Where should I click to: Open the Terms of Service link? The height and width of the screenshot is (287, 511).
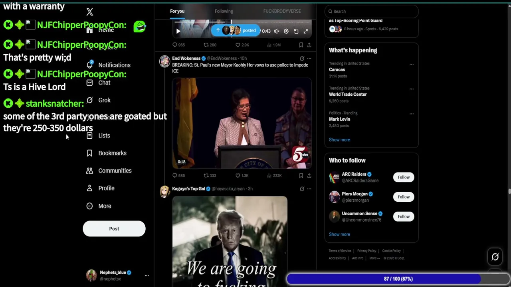(340, 251)
